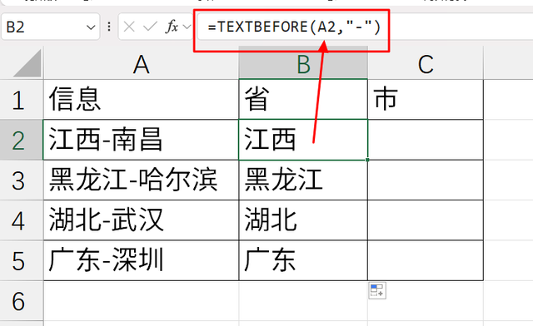The width and height of the screenshot is (533, 326).
Task: Click empty cell C2 under 市
Action: coord(426,140)
